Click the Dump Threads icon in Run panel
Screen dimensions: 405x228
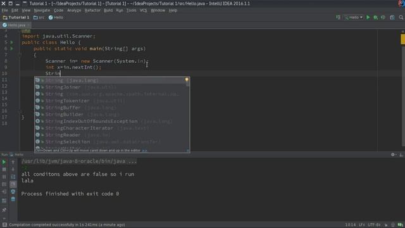4,184
